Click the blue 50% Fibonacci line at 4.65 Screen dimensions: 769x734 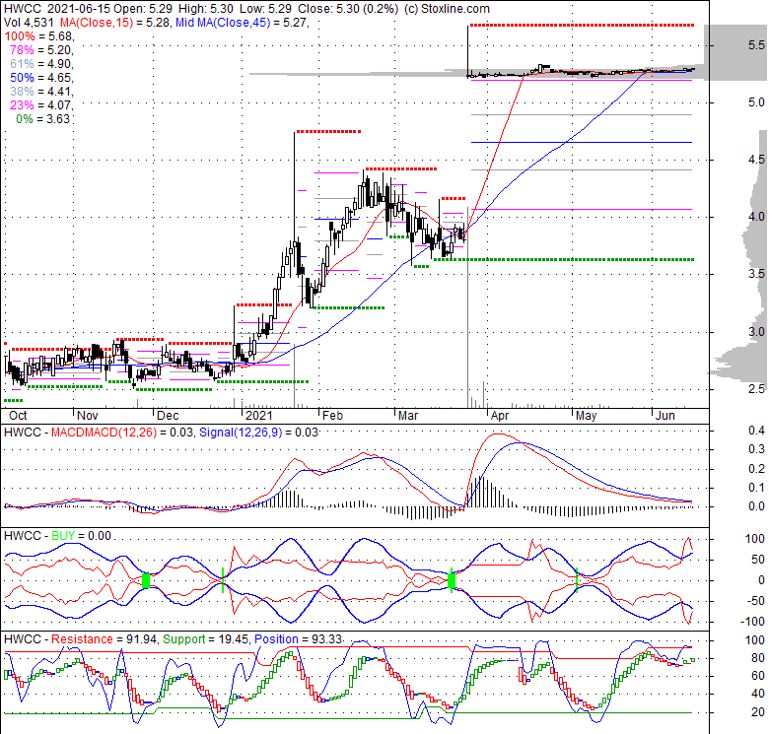coord(581,143)
